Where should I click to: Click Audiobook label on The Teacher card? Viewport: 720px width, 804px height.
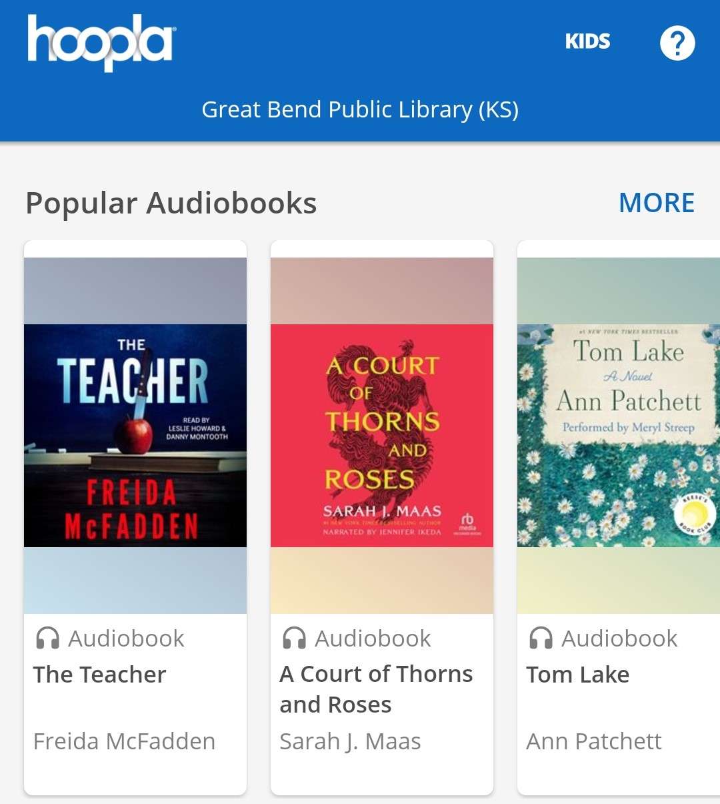point(126,639)
